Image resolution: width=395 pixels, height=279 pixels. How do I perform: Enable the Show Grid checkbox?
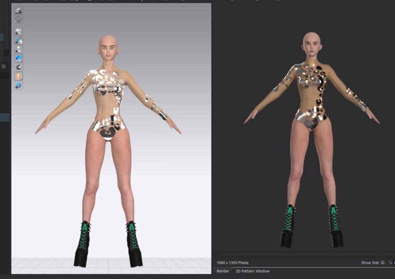click(383, 263)
